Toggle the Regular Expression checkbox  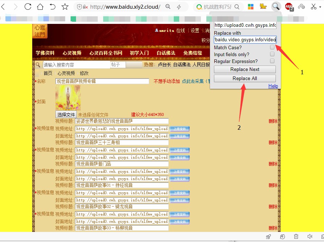click(x=272, y=61)
